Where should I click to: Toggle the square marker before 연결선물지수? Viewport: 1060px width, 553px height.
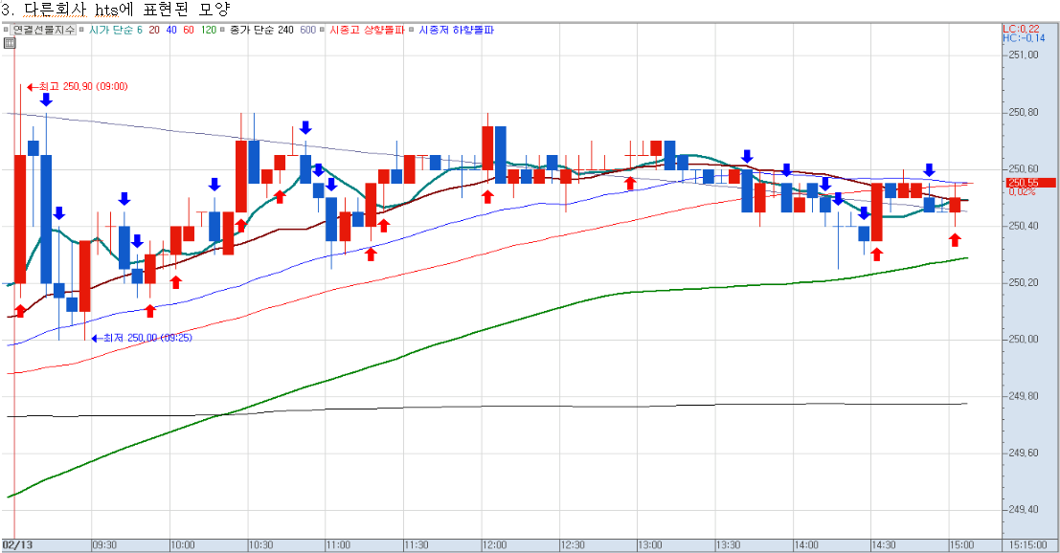coord(7,30)
